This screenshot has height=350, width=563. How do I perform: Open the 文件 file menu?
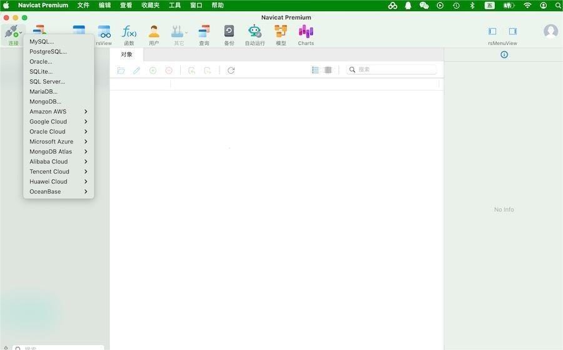pos(83,6)
